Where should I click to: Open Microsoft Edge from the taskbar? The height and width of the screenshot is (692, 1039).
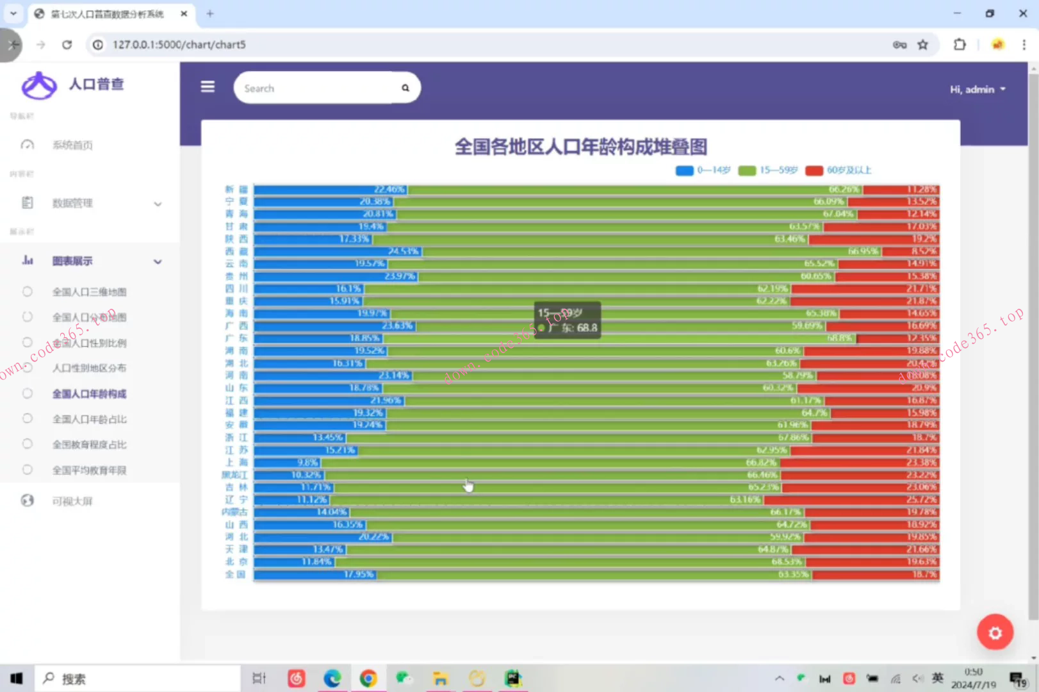(332, 679)
